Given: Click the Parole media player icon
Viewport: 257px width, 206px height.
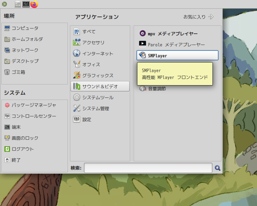Looking at the screenshot, I should coord(143,44).
